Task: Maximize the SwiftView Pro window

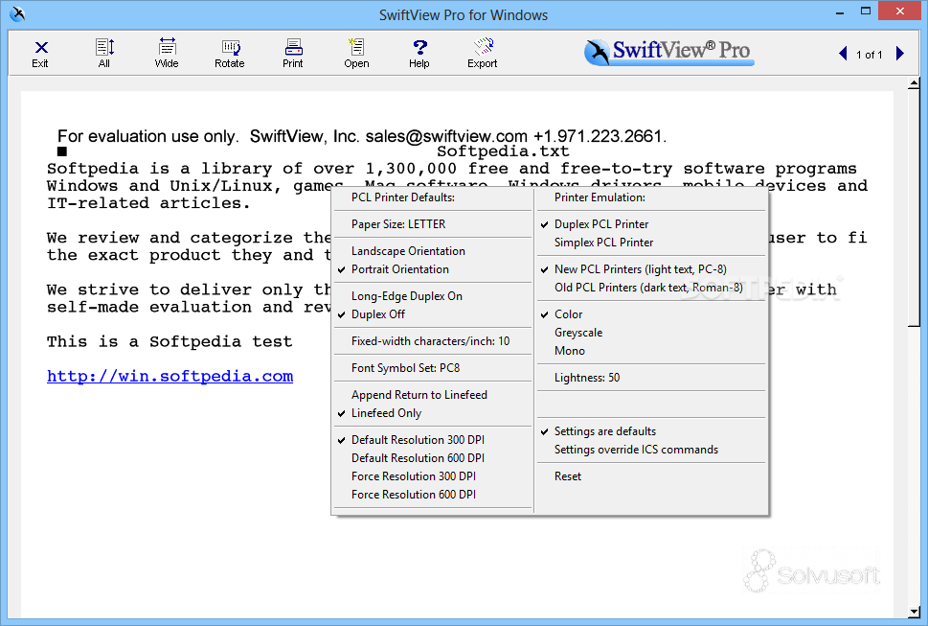Action: [865, 12]
